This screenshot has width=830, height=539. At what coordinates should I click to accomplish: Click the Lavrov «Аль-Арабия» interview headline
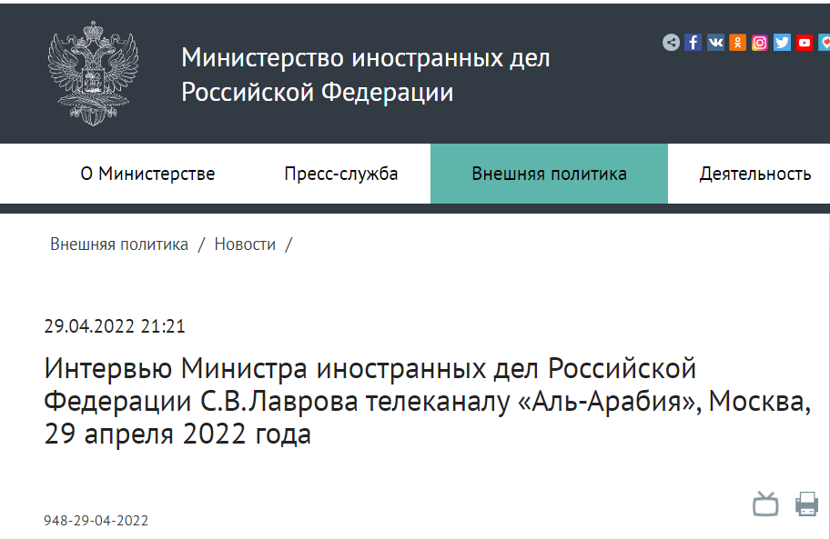tap(426, 401)
